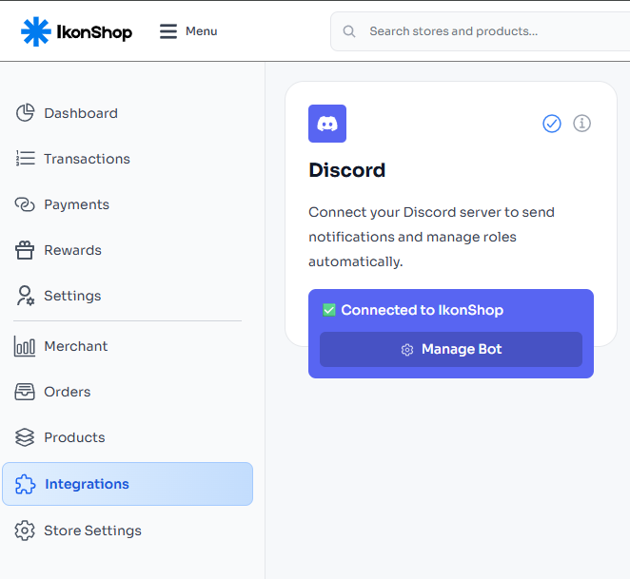
Task: Open the hamburger Menu icon
Action: click(167, 31)
